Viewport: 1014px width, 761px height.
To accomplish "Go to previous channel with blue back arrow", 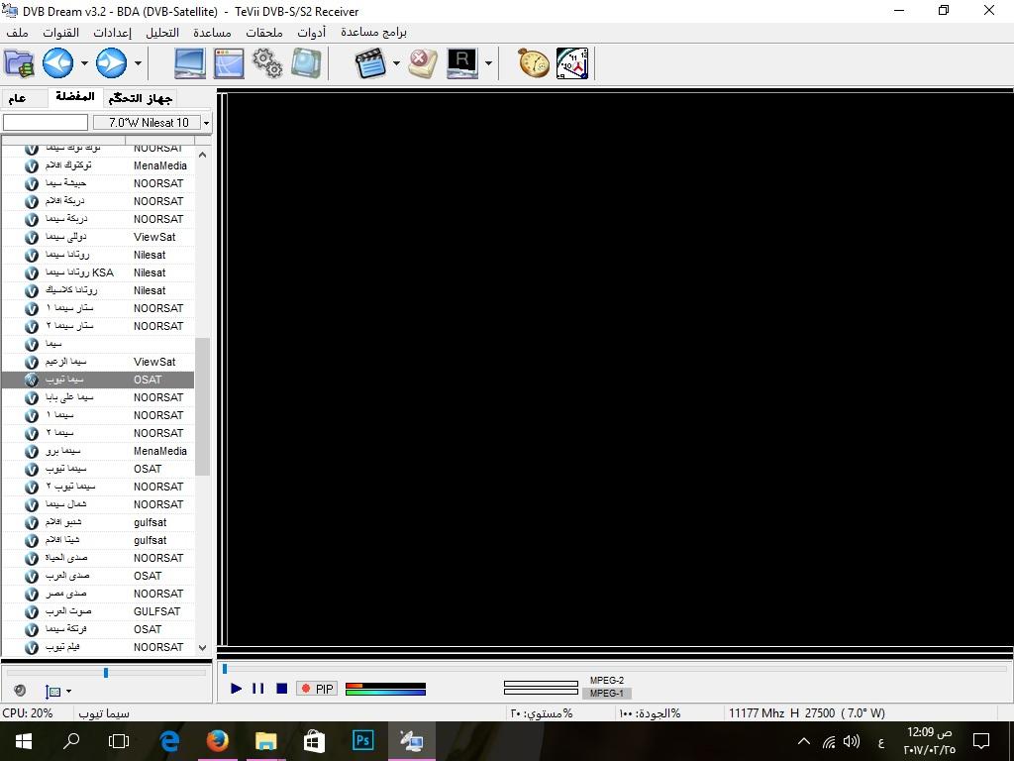I will [x=58, y=63].
